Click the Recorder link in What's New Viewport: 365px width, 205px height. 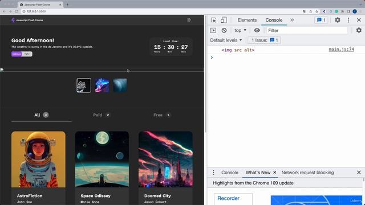pyautogui.click(x=228, y=198)
